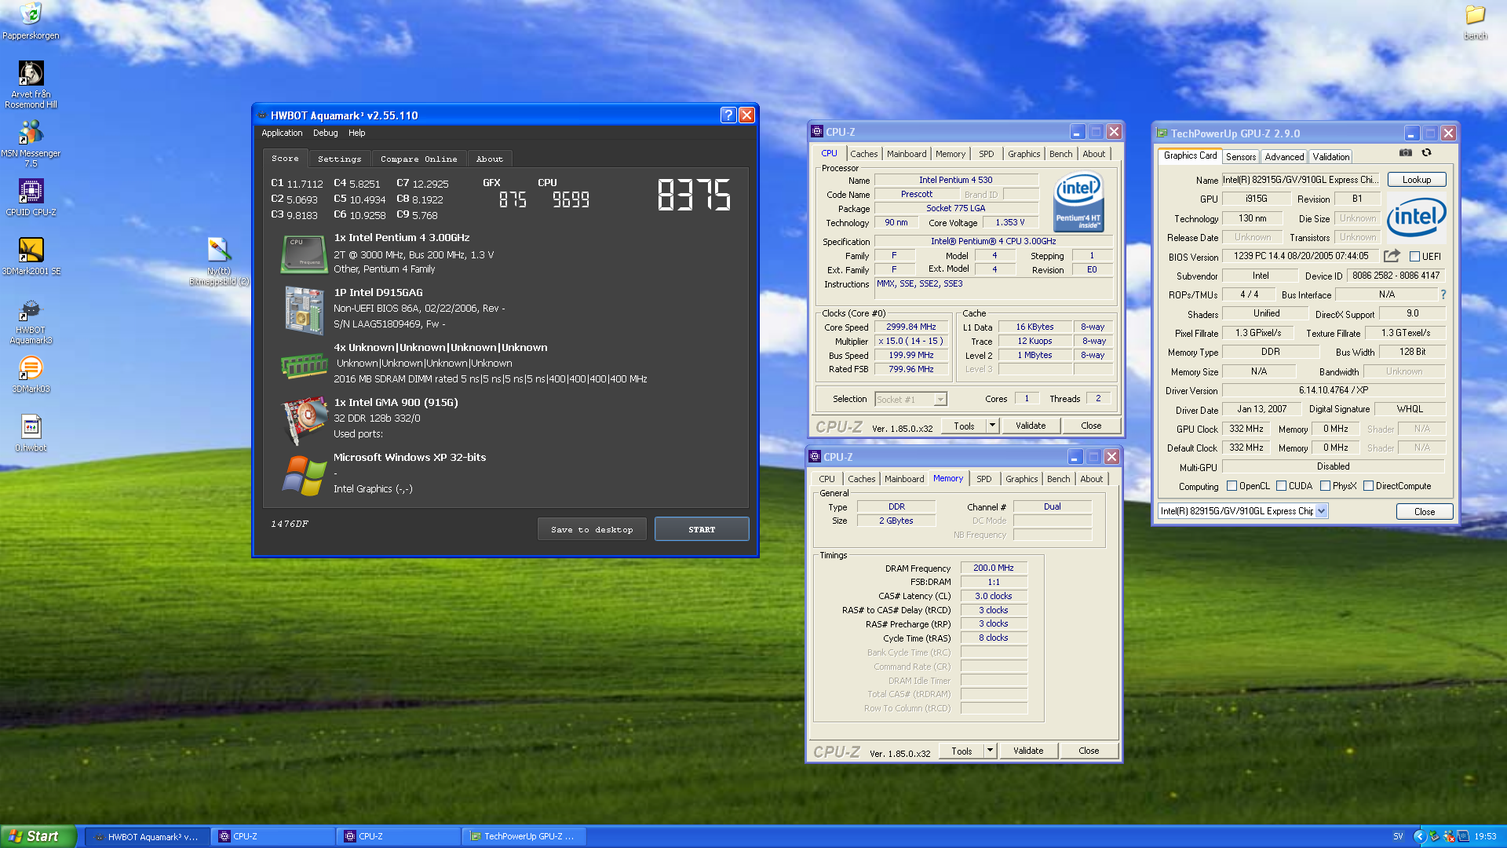Click START button in Aquamark
Viewport: 1507px width, 848px height.
(702, 529)
